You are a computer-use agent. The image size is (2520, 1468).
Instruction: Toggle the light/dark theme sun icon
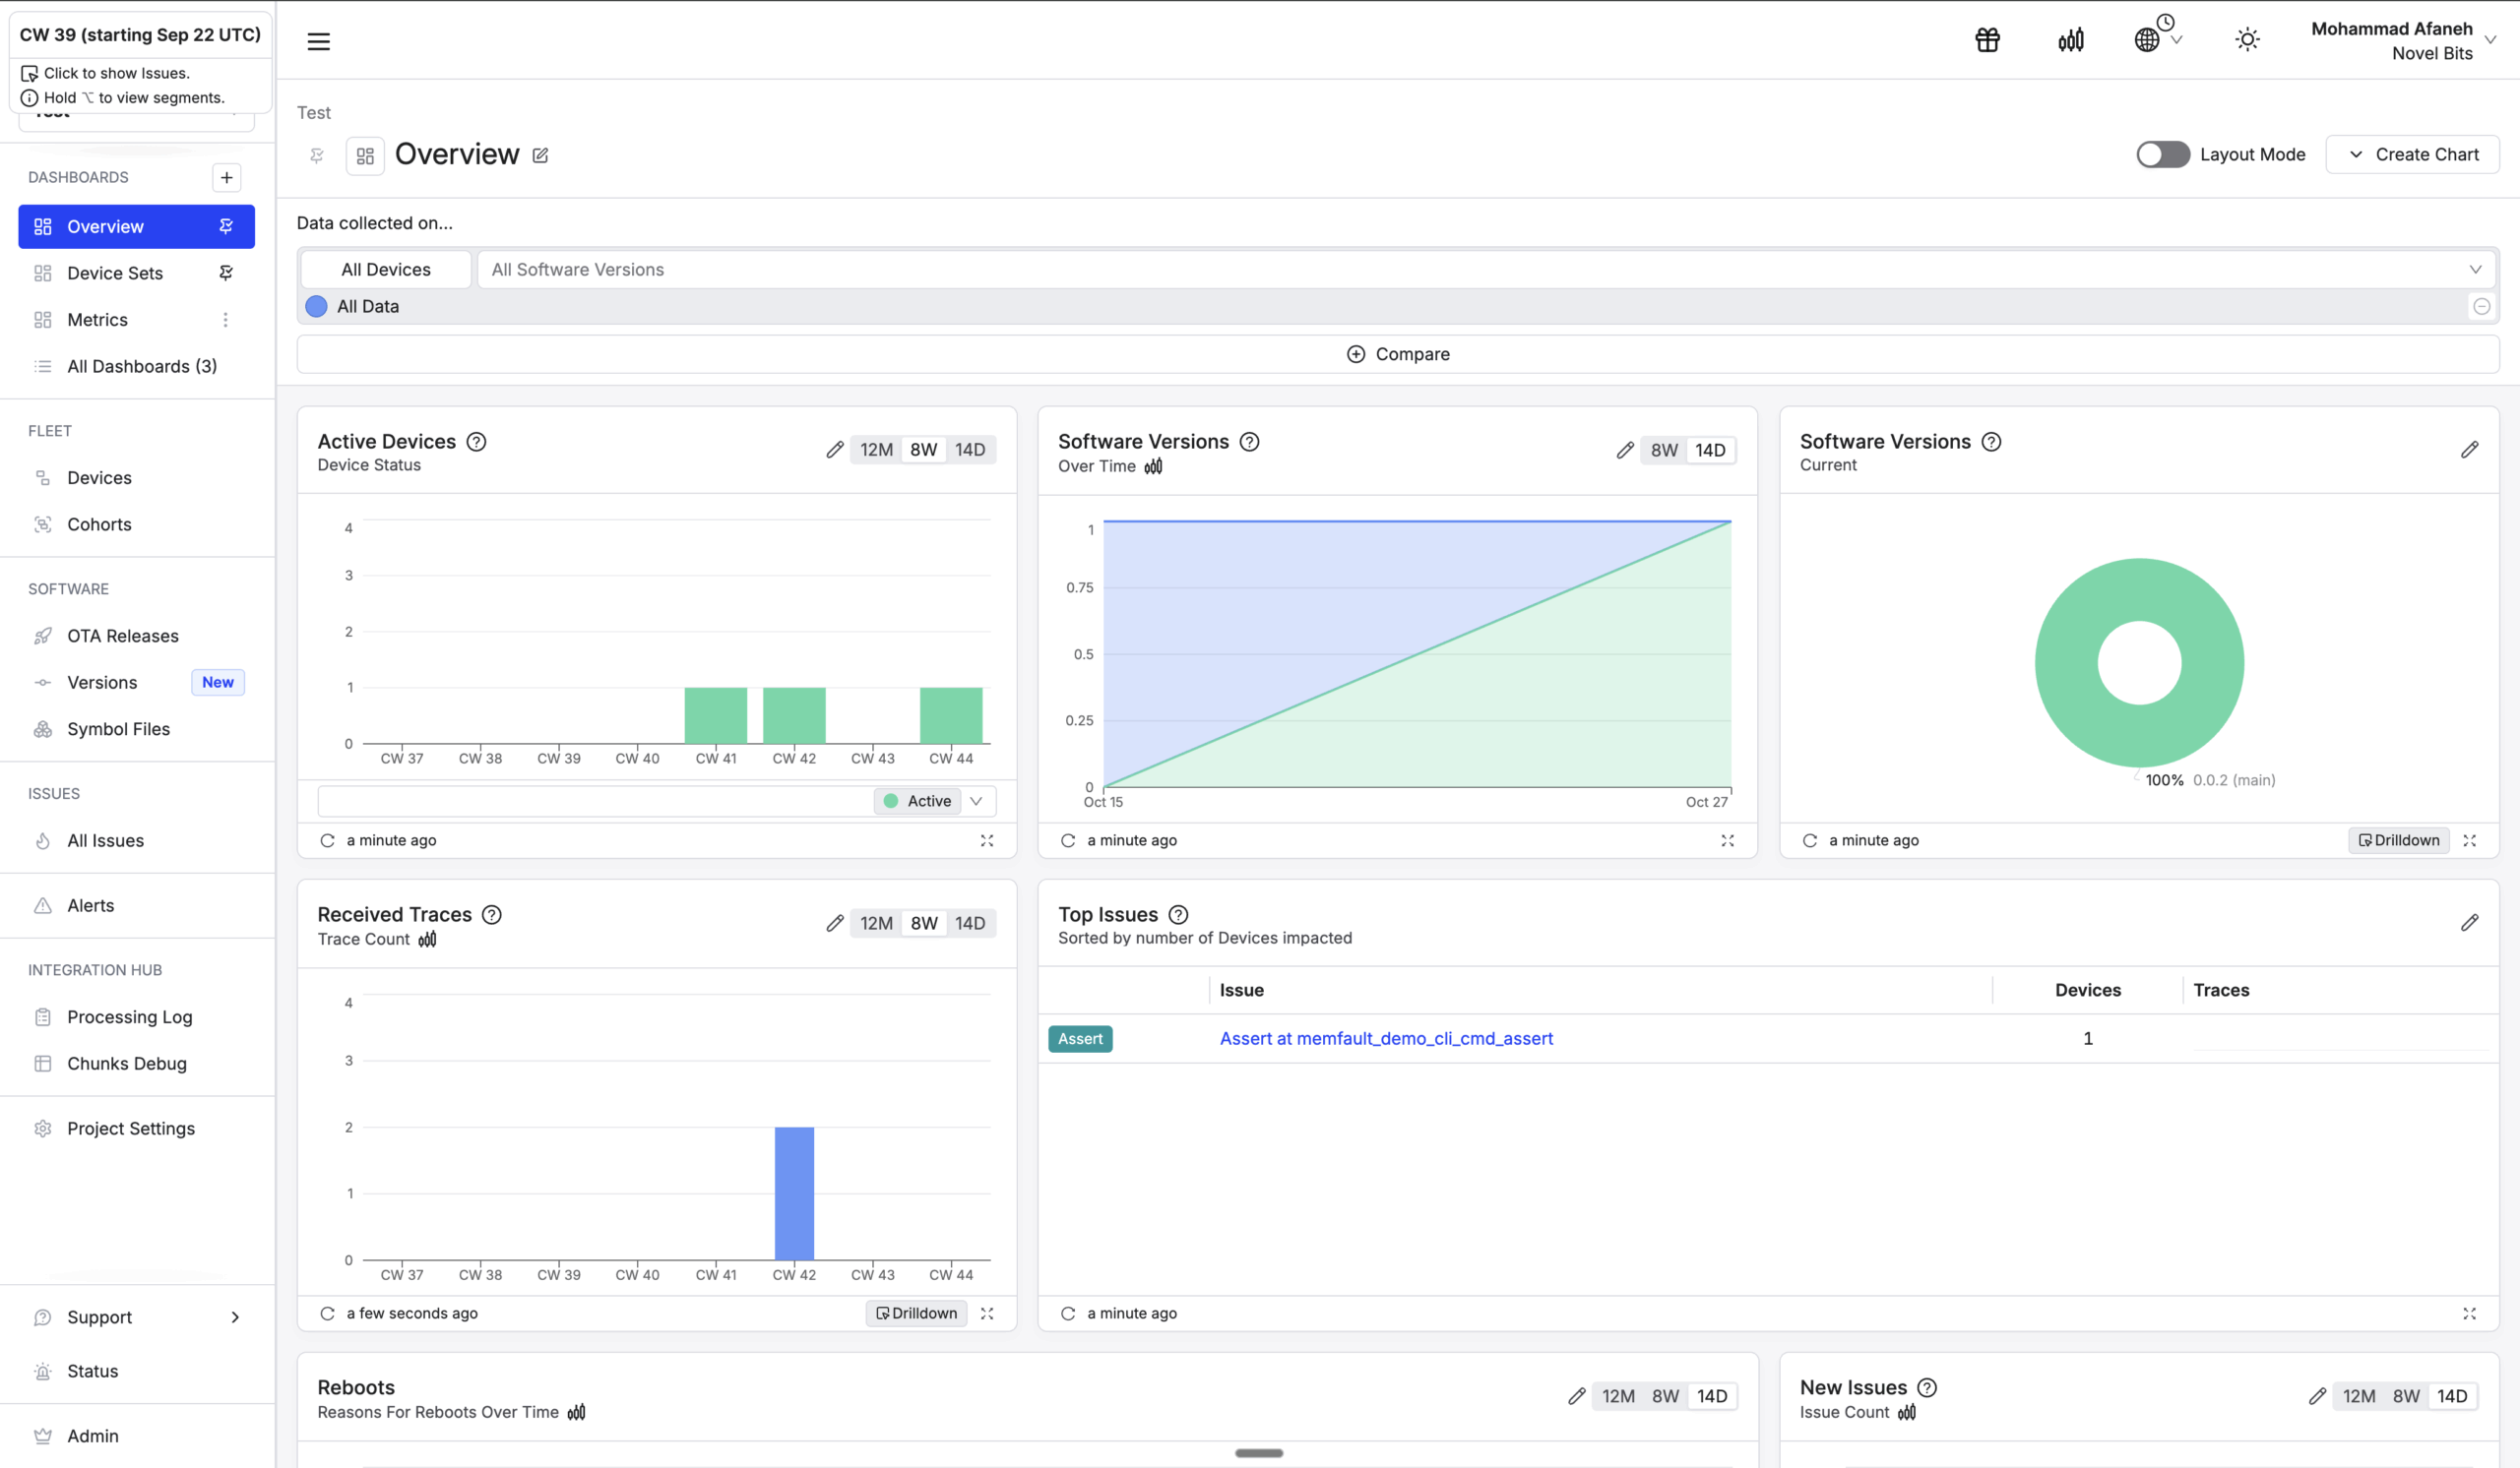click(x=2247, y=40)
